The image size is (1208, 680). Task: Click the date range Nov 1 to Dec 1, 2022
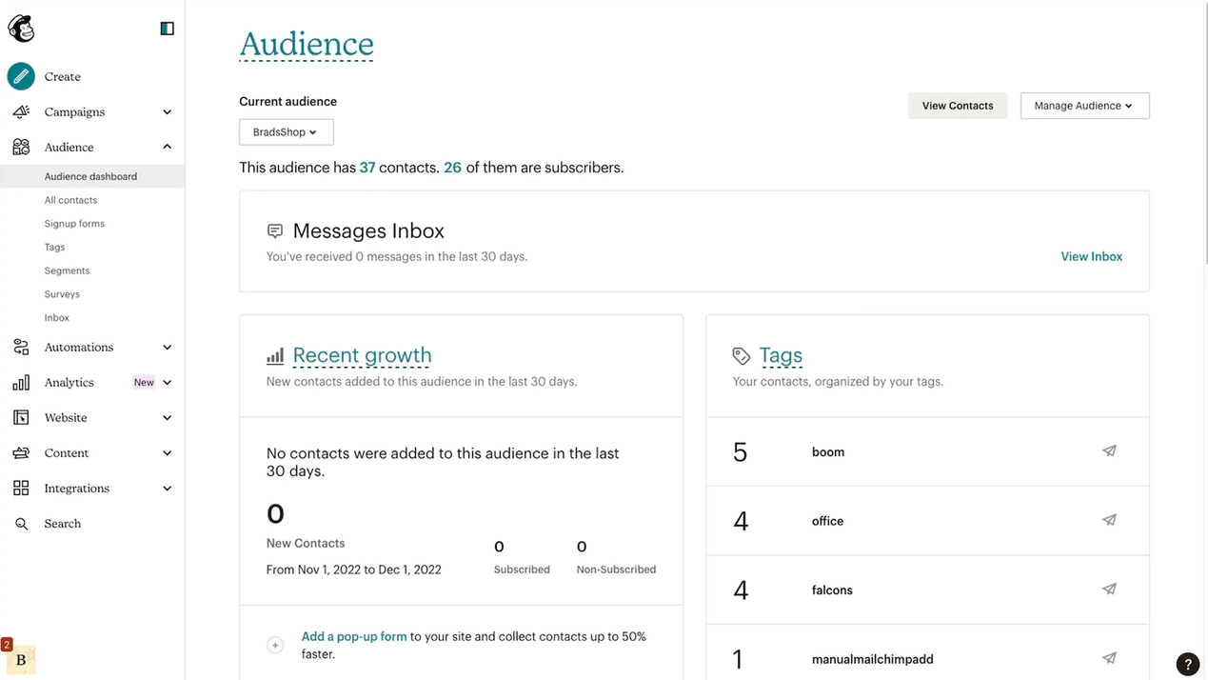(354, 570)
